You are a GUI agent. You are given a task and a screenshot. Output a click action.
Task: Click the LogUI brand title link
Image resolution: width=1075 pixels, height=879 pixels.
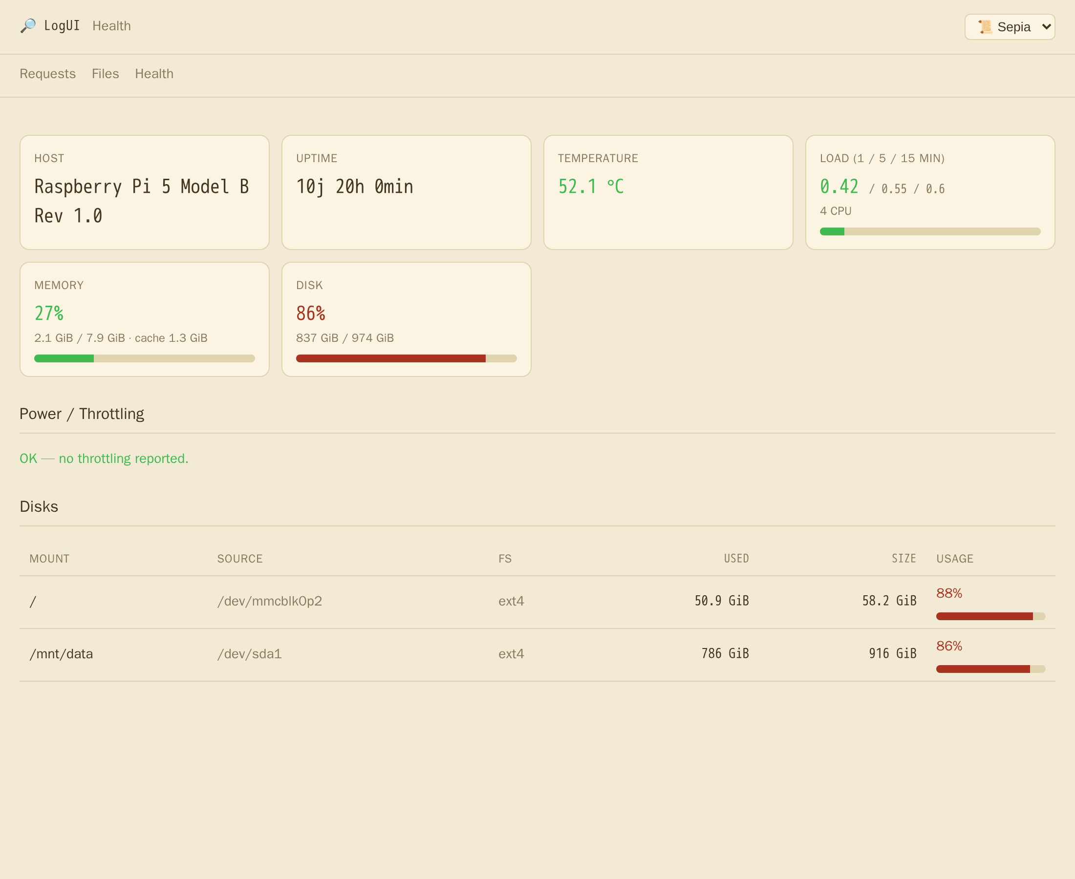tap(62, 26)
